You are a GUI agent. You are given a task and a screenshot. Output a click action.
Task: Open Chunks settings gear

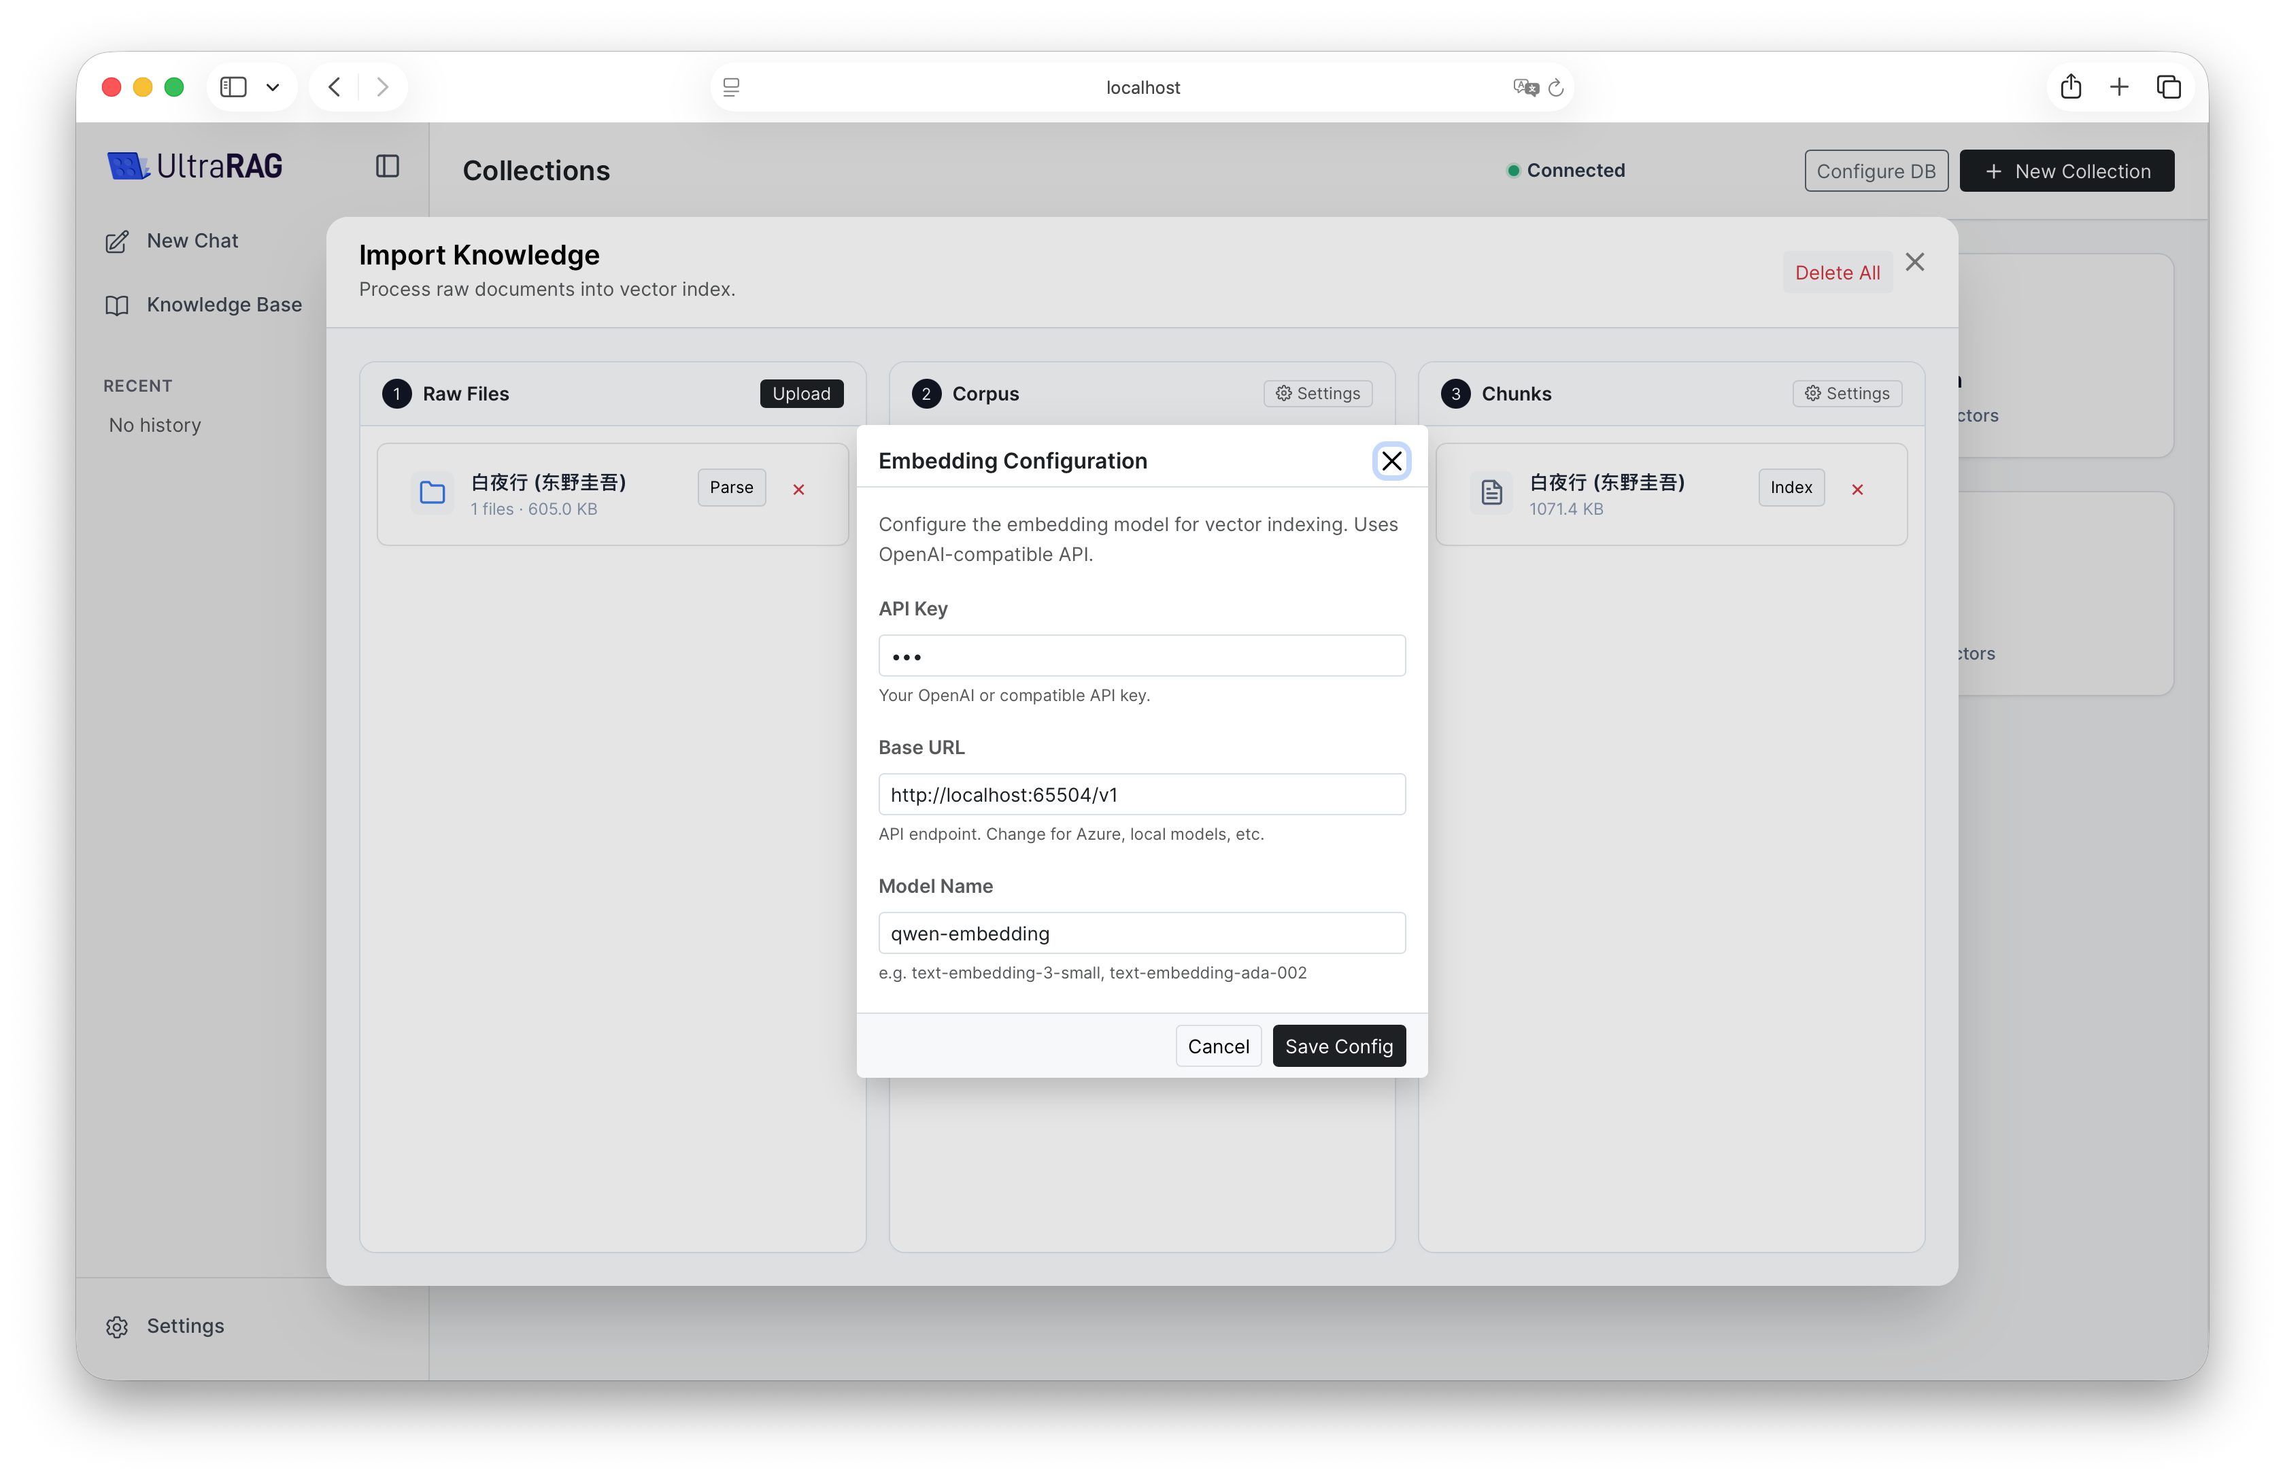(1846, 394)
